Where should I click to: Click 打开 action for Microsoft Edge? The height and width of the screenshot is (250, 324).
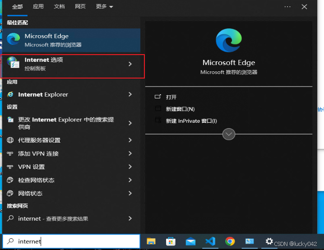[171, 97]
